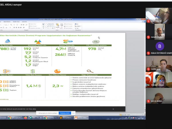The width and height of the screenshot is (172, 129).
Task: Click the Bul find button in ribbon
Action: click(x=77, y=24)
